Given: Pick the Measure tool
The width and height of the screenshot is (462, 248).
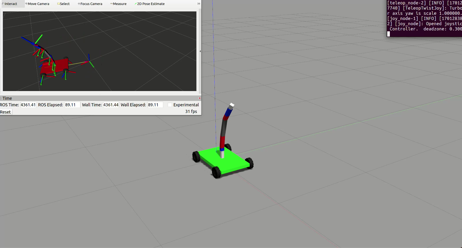Looking at the screenshot, I should click(118, 4).
